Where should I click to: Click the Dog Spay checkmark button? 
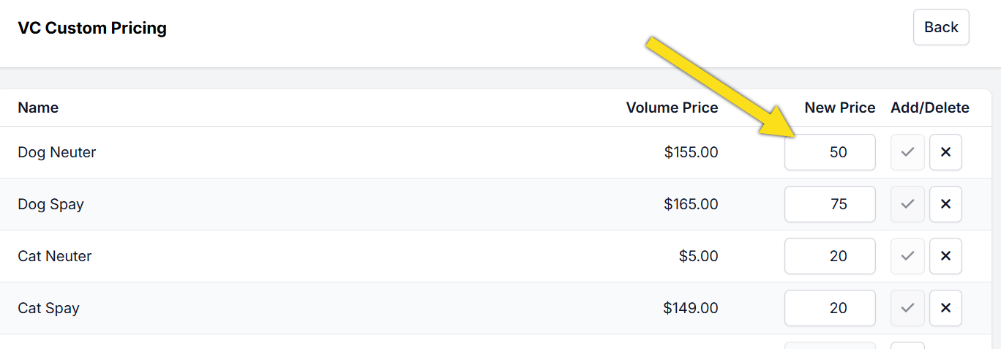click(x=907, y=204)
